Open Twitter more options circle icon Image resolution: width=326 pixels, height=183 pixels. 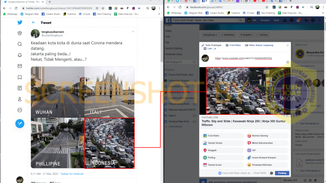pos(20,110)
